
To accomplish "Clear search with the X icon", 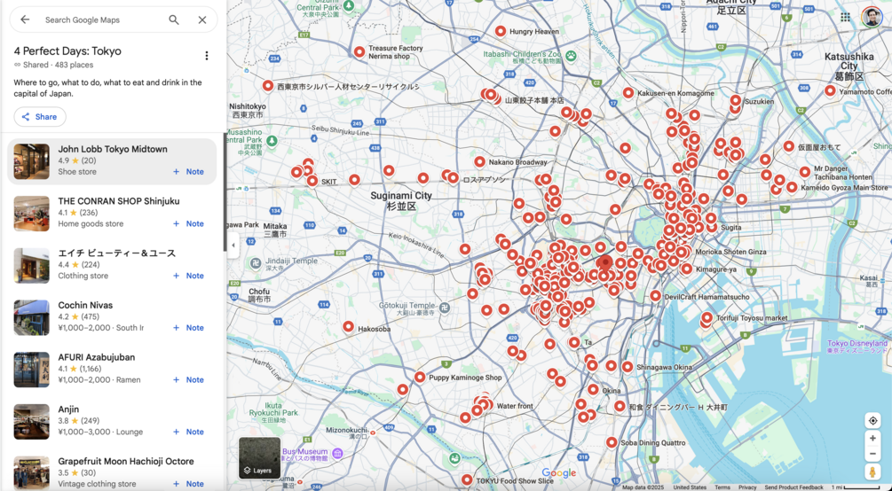I will [202, 19].
